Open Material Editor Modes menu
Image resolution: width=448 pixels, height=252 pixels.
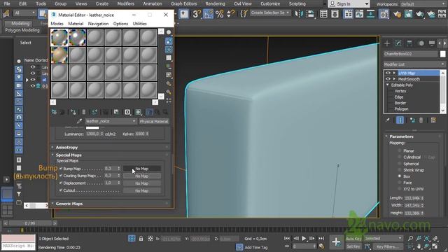57,24
